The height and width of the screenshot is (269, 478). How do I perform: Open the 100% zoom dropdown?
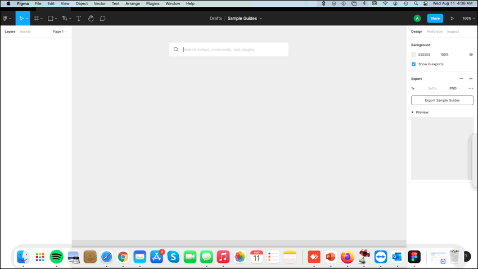(468, 19)
